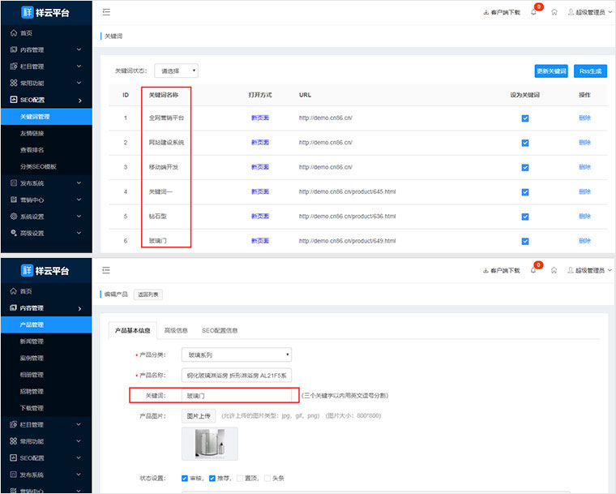
Task: Click the 更新关键词 button
Action: 551,71
